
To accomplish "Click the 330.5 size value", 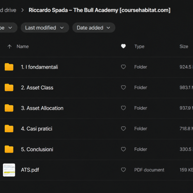I will tap(186, 150).
